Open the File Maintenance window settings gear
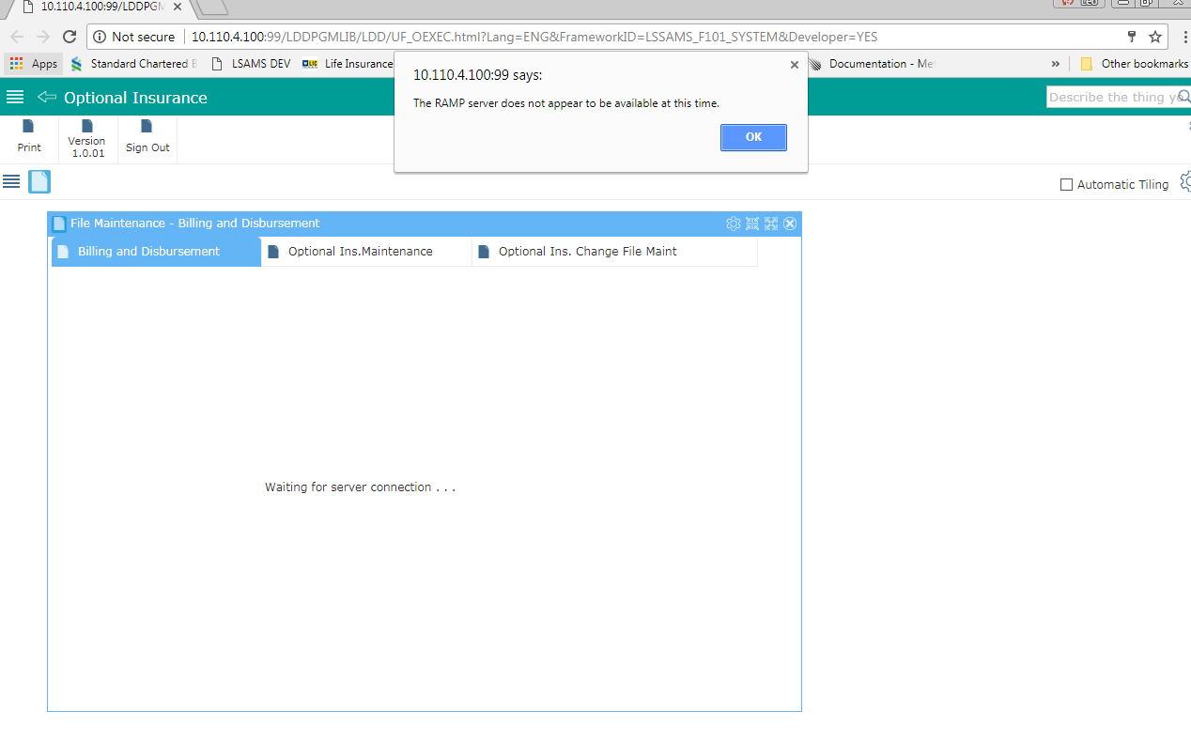This screenshot has height=742, width=1191. coord(734,224)
